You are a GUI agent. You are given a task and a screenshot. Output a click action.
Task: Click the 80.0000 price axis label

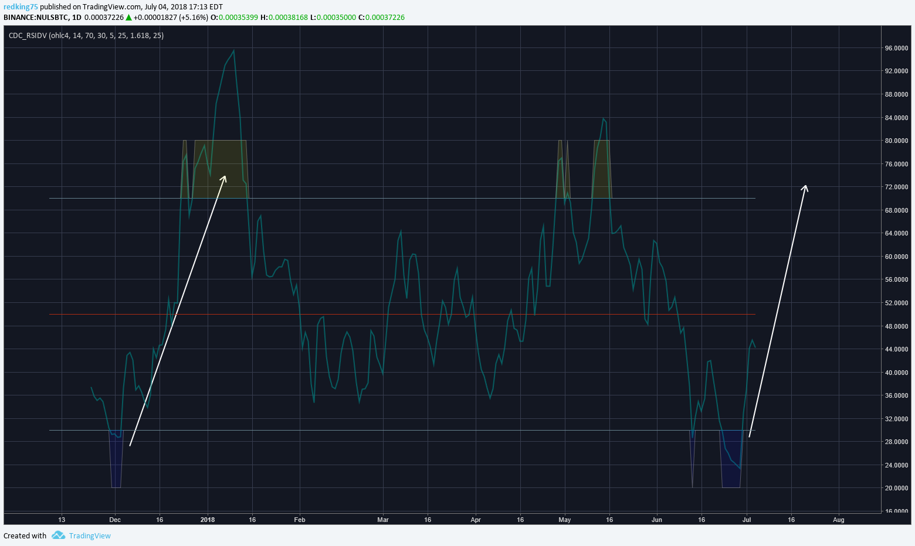tap(896, 141)
